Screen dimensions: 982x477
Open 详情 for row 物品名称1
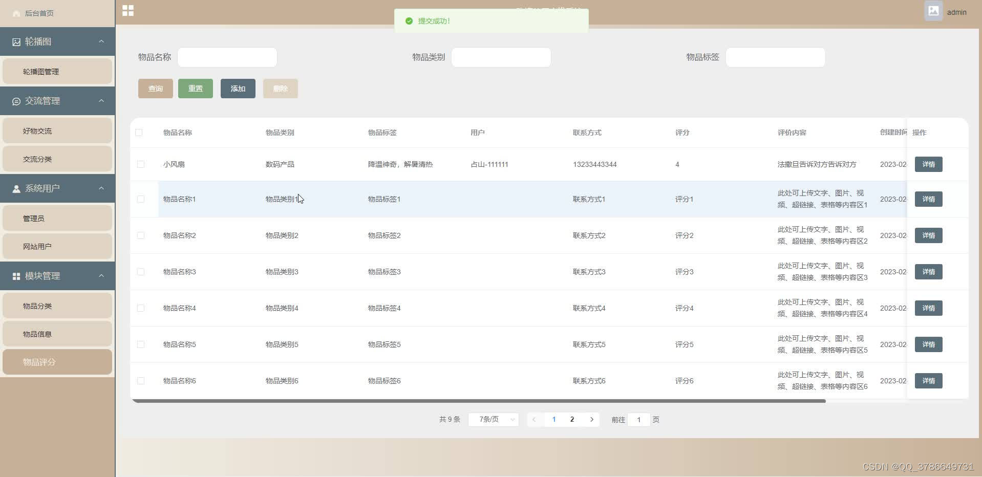[x=929, y=199]
